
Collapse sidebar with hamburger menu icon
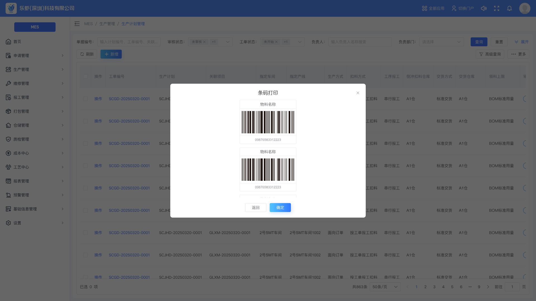77,24
